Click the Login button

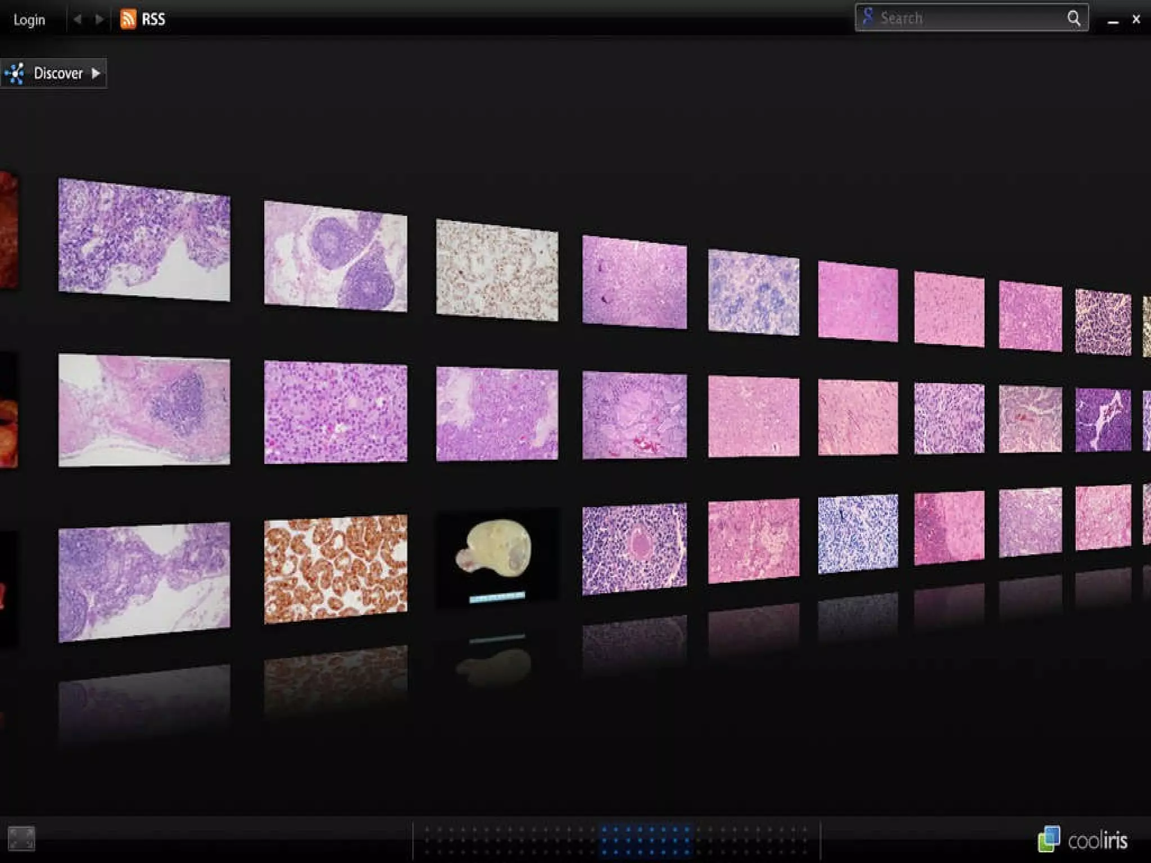tap(29, 20)
